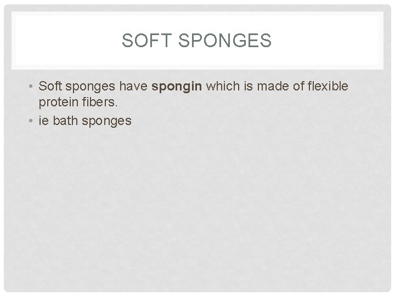Screen dimensions: 395x296
Task: Click the 'SOFT SPONGES' slide title
Action: (x=196, y=41)
